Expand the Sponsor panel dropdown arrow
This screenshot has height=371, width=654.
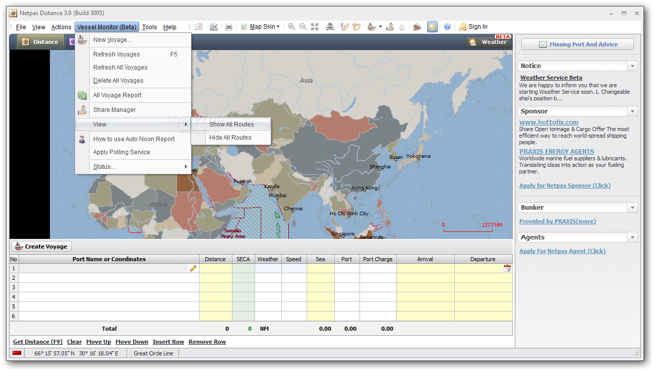[632, 111]
